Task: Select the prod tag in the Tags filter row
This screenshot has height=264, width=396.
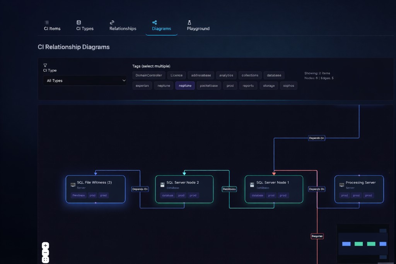Action: click(x=230, y=86)
